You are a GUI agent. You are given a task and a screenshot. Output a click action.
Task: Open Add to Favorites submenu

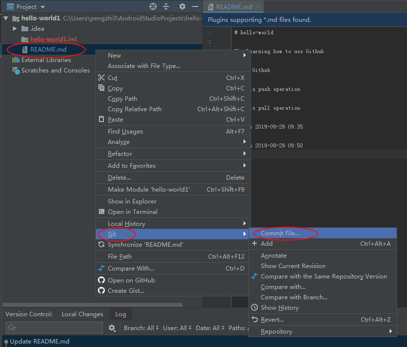coord(173,166)
